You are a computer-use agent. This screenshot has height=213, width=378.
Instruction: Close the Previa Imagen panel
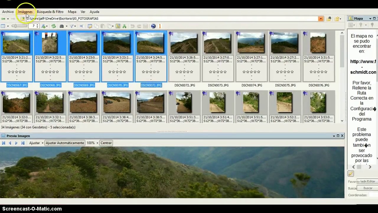point(342,136)
